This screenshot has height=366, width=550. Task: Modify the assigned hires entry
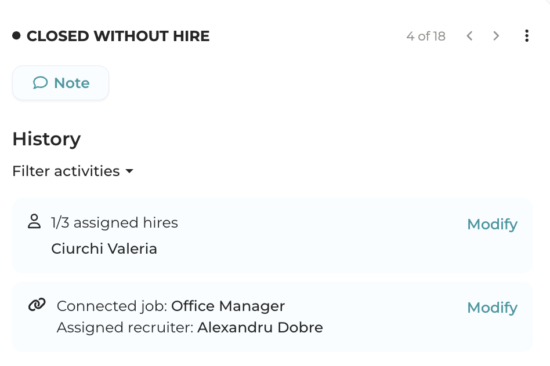[x=492, y=224]
